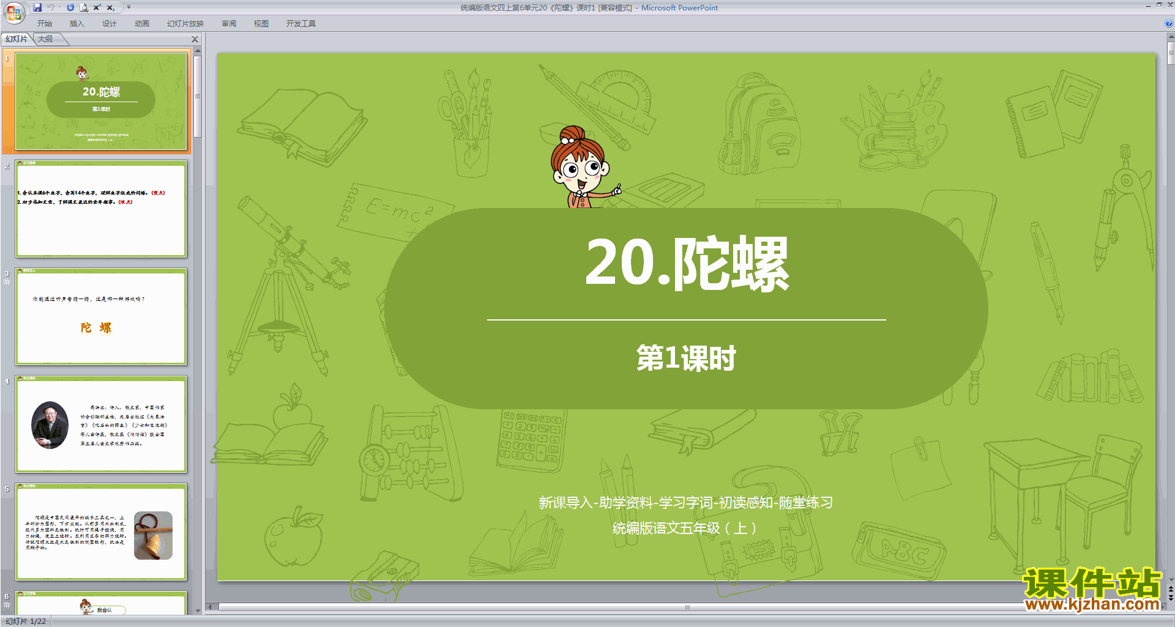Viewport: 1175px width, 627px height.
Task: Save the presentation with the floppy icon
Action: [37, 7]
